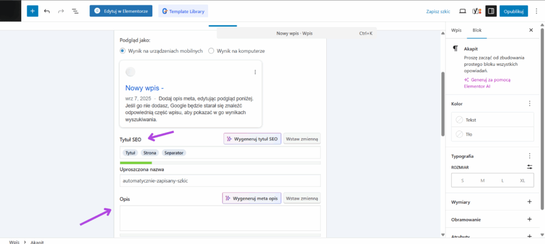Viewport: 545px width, 244px height.
Task: Switch to the Wpis tab
Action: coord(456,30)
